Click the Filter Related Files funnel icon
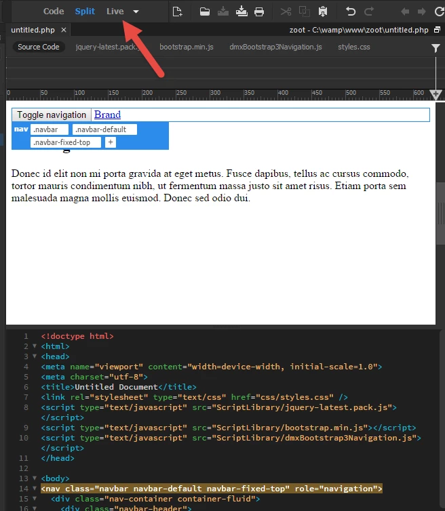 point(436,48)
